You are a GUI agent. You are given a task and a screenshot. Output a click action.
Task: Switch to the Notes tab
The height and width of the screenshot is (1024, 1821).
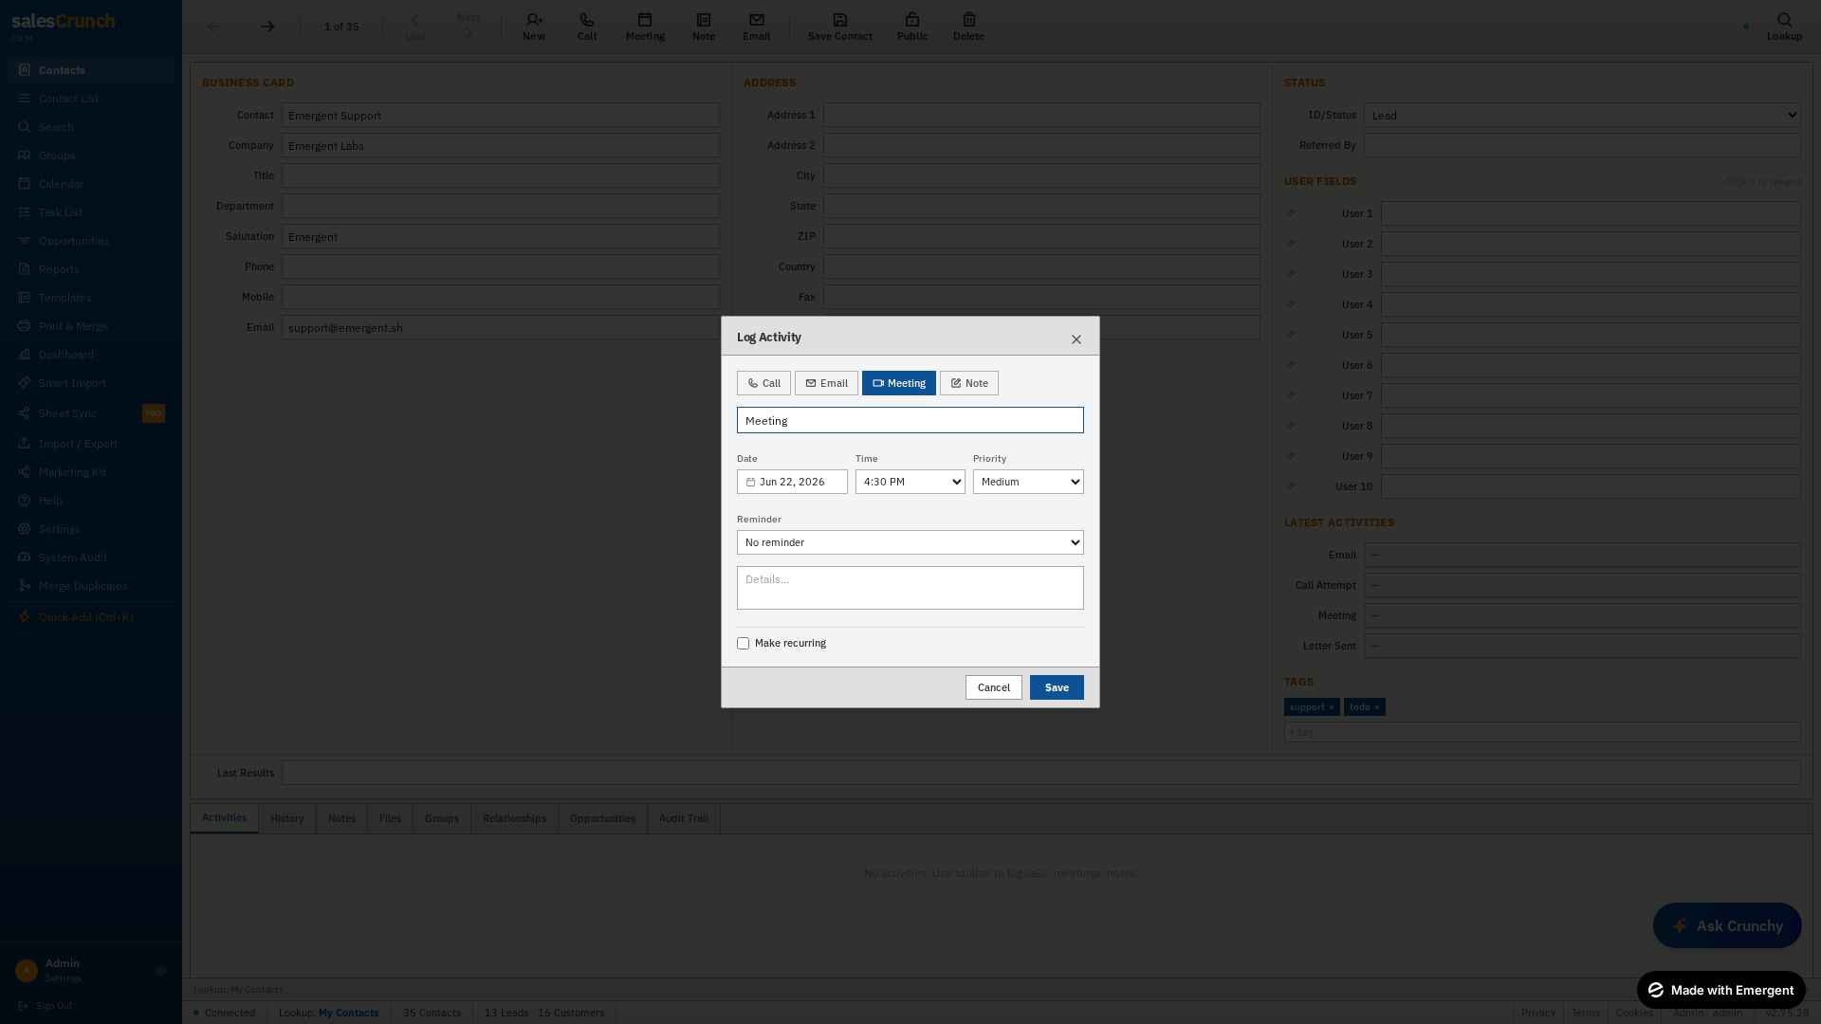(x=341, y=818)
